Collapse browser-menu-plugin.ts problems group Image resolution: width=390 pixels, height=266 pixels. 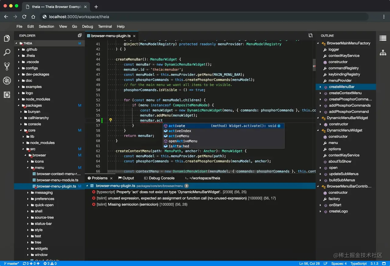87,186
